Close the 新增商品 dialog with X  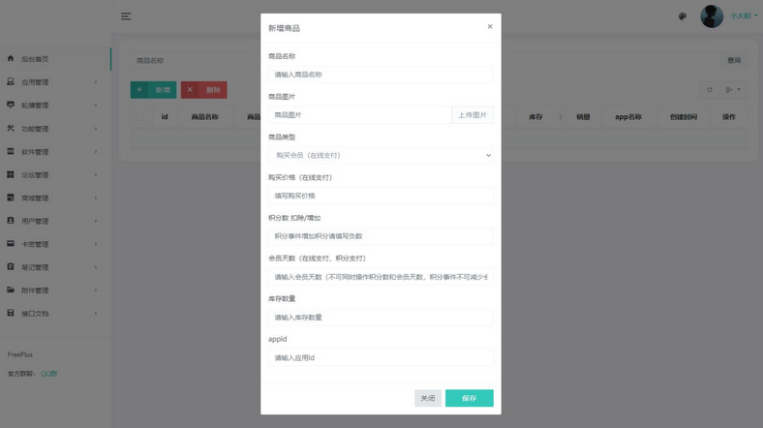[490, 27]
